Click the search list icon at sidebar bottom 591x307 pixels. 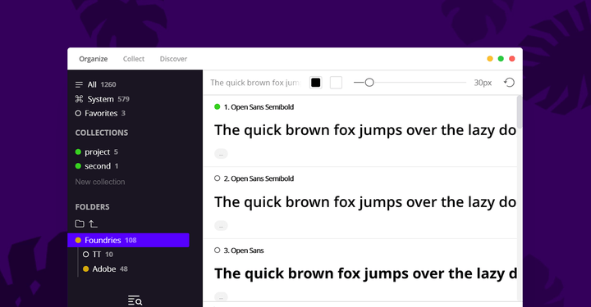click(x=135, y=300)
